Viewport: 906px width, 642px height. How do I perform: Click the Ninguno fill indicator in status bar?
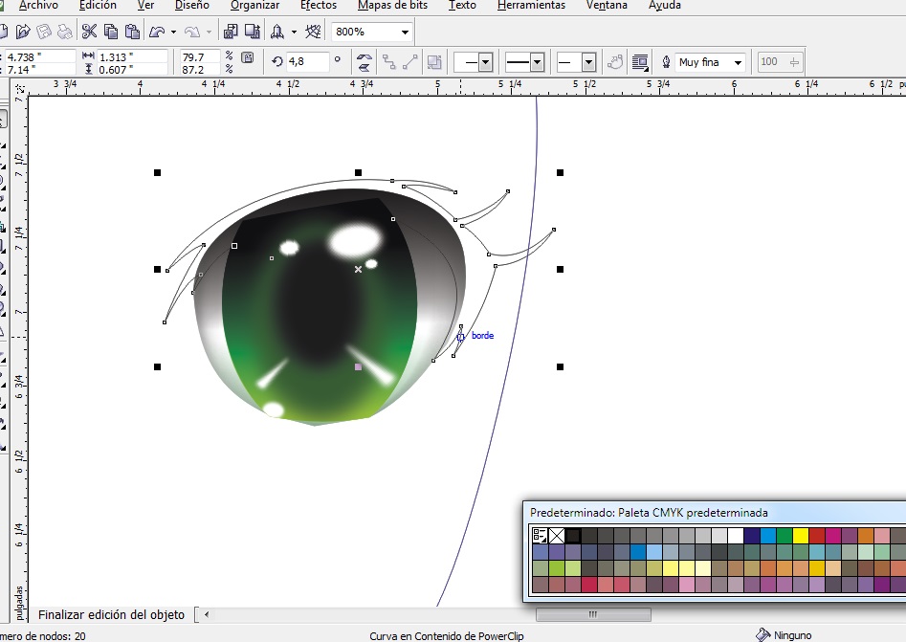coord(784,634)
